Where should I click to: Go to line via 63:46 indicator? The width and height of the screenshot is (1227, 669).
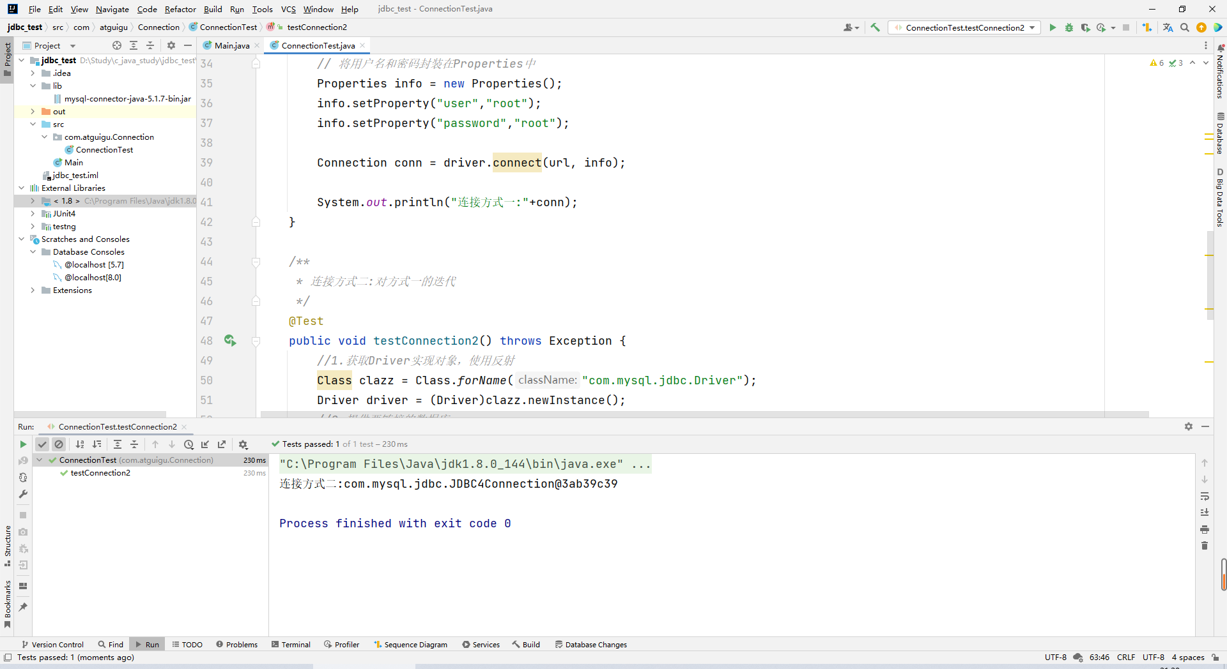click(x=1099, y=658)
